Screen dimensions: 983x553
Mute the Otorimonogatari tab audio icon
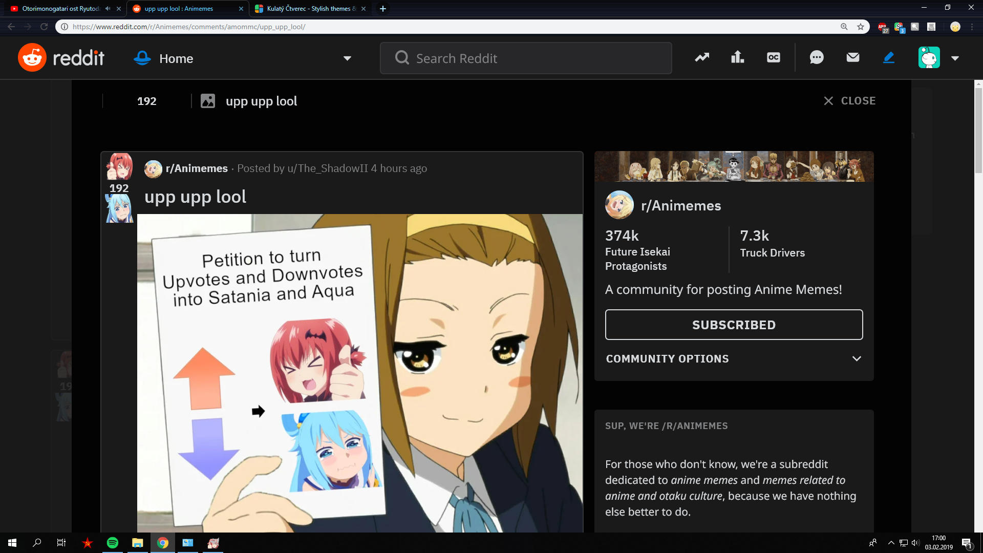coord(108,9)
